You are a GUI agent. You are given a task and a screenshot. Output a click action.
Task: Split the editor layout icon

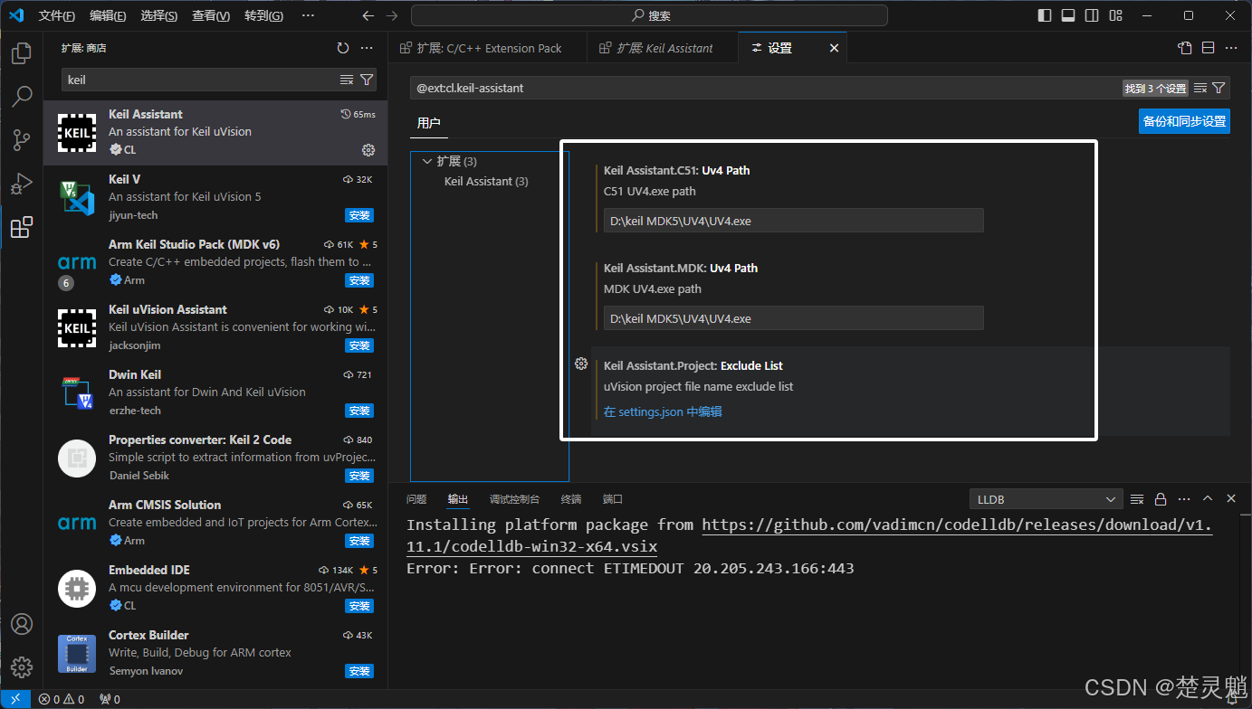click(1209, 48)
